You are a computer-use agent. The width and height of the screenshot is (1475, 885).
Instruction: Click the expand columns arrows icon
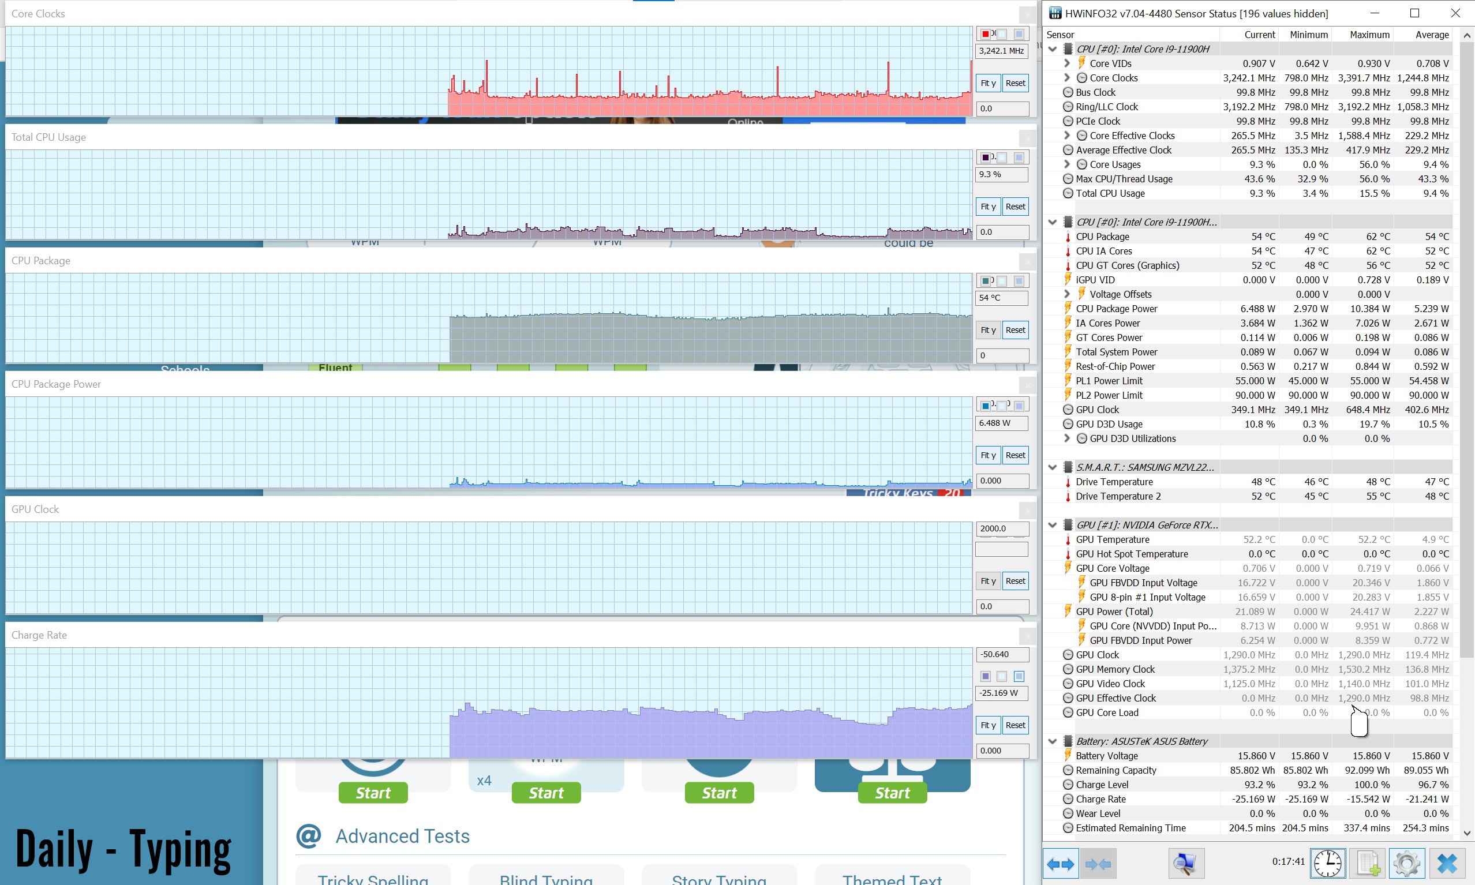[1061, 864]
